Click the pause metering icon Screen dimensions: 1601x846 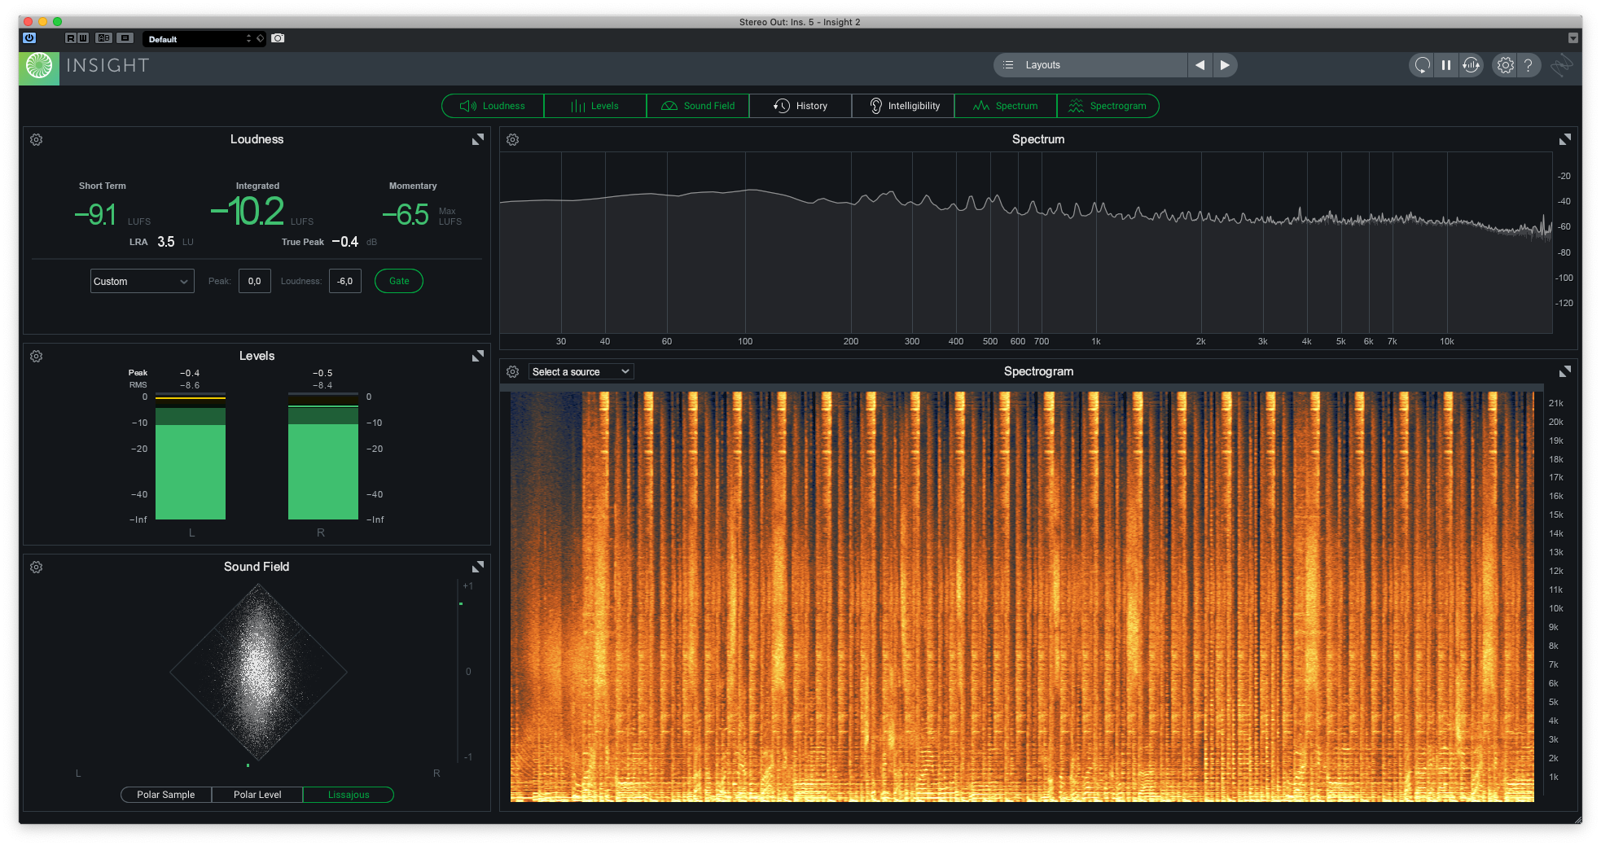pyautogui.click(x=1446, y=65)
